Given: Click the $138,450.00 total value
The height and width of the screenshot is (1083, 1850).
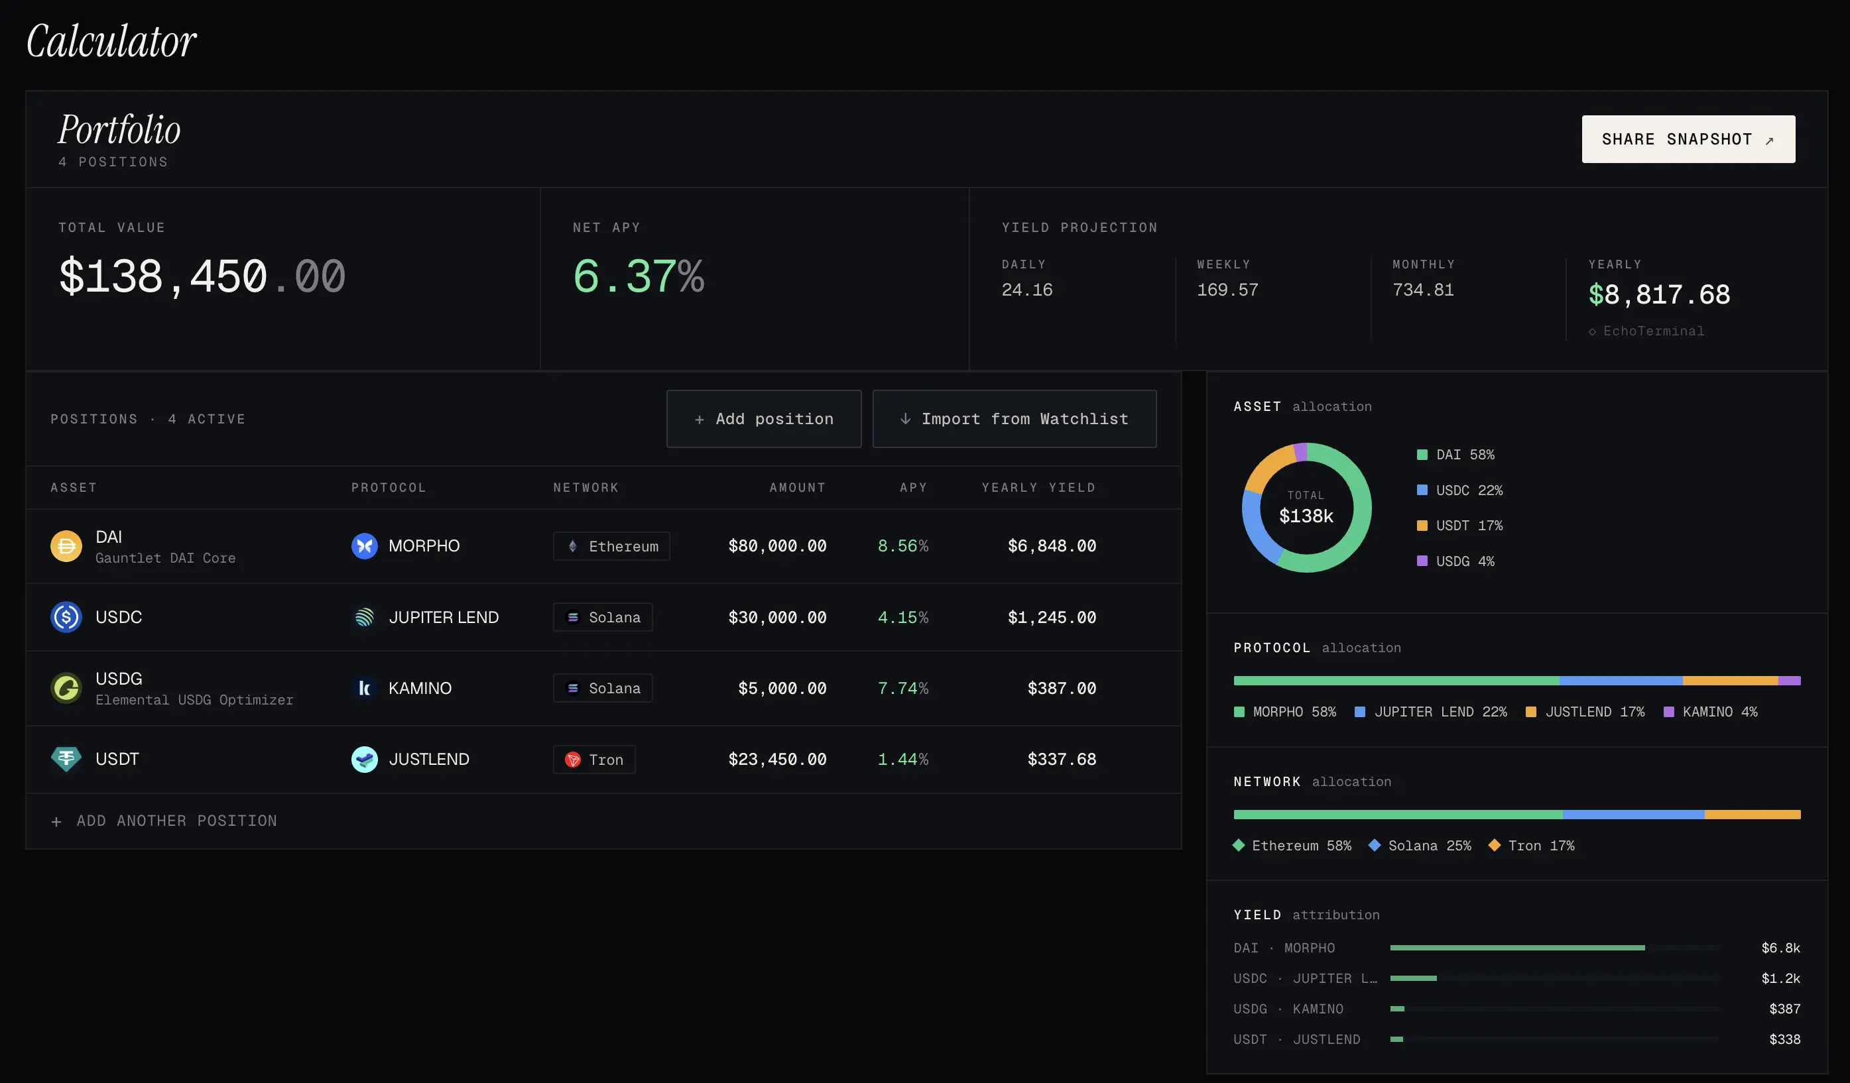Looking at the screenshot, I should pos(202,276).
